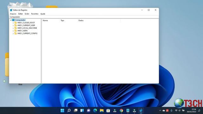
Task: Open the Editar menu
Action: pos(20,14)
